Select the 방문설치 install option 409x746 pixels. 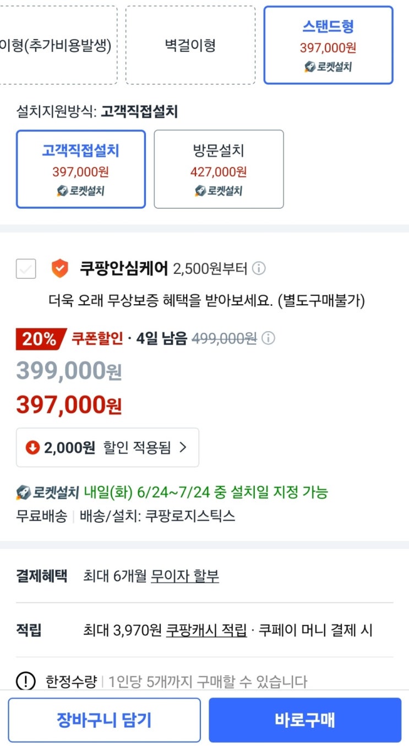pos(219,169)
